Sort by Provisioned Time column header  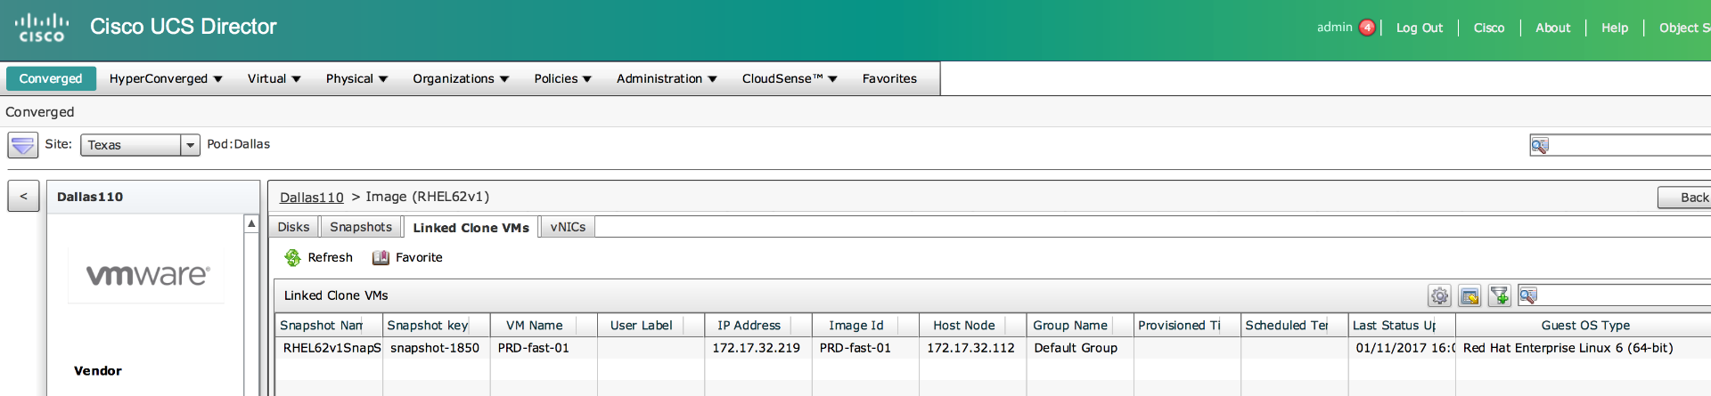(1187, 325)
